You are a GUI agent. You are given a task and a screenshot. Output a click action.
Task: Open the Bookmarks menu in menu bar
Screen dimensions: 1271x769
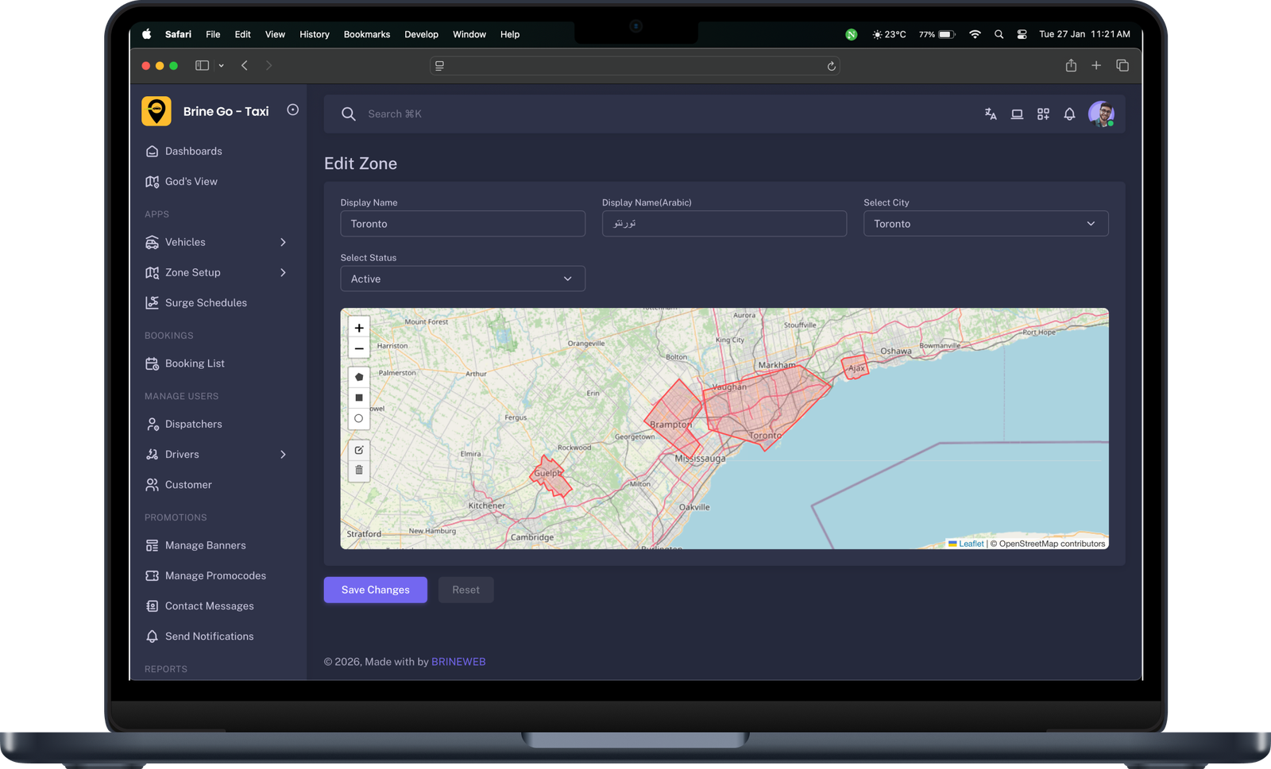pyautogui.click(x=367, y=34)
